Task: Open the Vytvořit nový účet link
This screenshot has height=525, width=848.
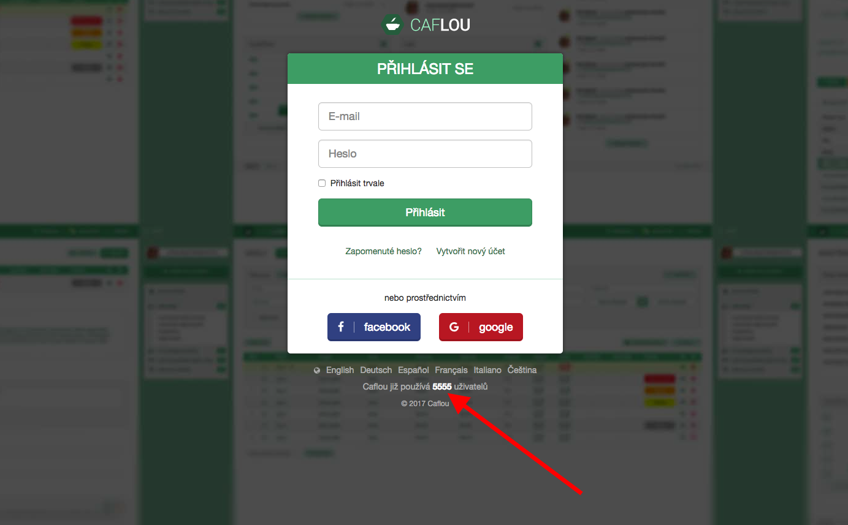Action: [x=471, y=251]
